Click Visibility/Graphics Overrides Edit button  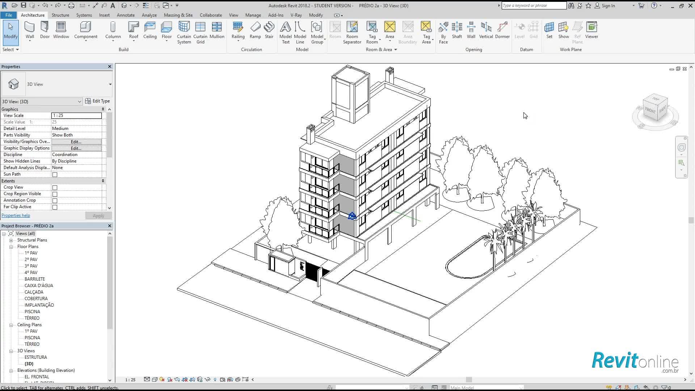click(76, 142)
